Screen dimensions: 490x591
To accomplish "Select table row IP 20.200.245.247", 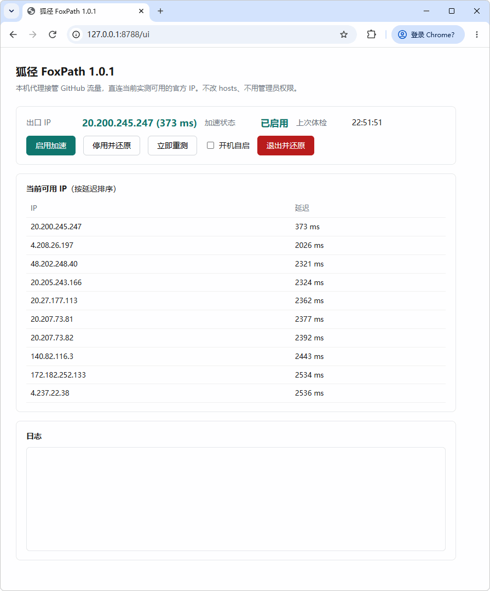I will coord(236,227).
